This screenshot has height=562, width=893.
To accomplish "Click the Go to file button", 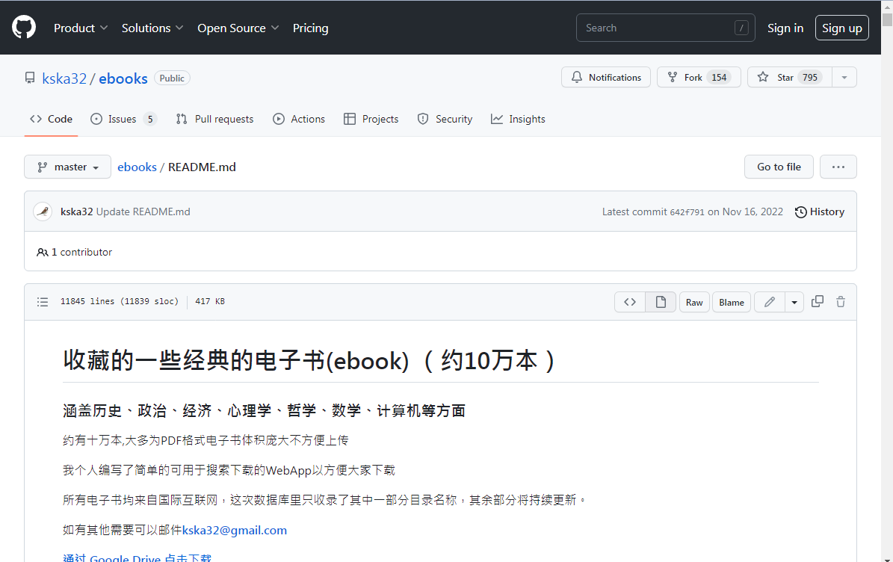I will click(x=779, y=167).
